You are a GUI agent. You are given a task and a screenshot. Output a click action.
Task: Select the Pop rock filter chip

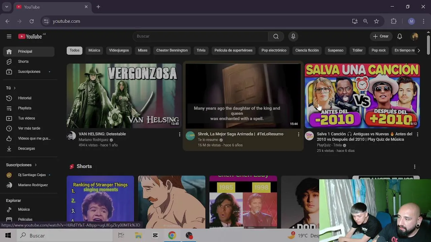coord(378,50)
